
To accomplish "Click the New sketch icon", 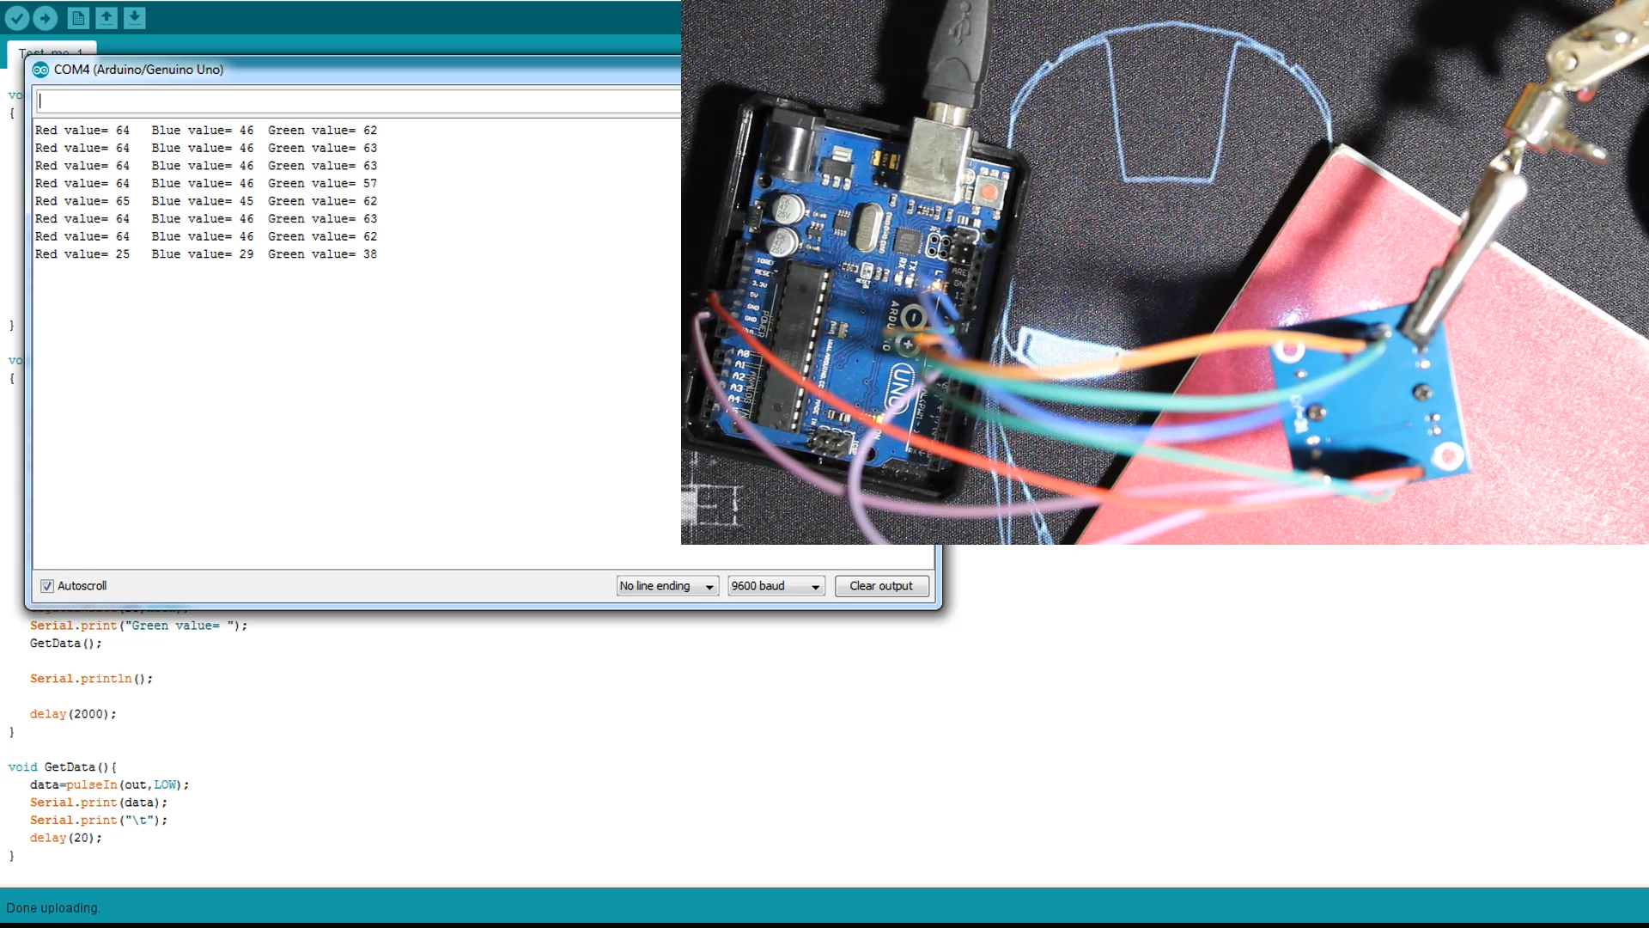I will coord(78,17).
